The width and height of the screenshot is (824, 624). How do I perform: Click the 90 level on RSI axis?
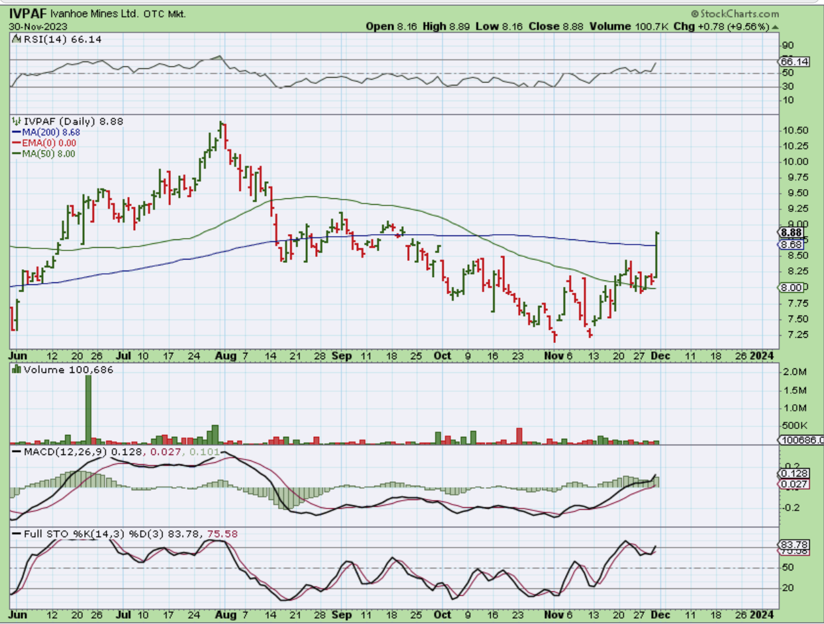pos(787,46)
